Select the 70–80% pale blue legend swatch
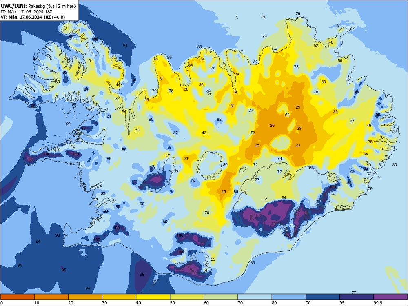Image resolution: width=408 pixels, height=306 pixels. tap(255, 297)
